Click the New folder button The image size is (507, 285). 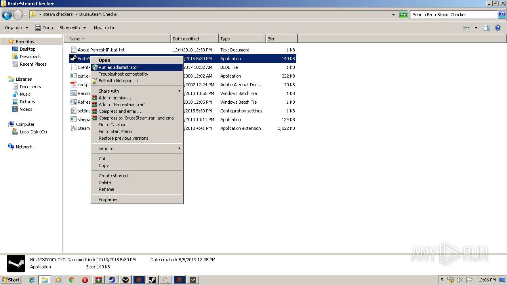pyautogui.click(x=104, y=28)
